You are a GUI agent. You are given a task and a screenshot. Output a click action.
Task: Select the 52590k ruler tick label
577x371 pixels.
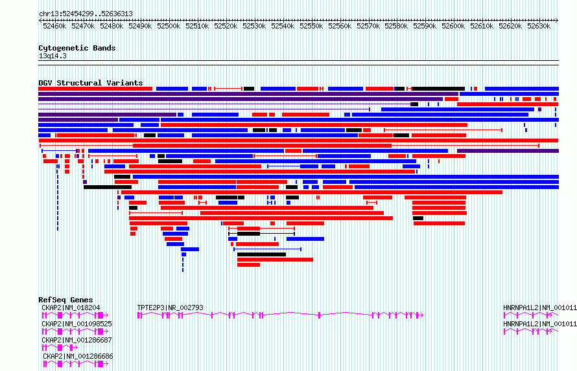coord(425,27)
